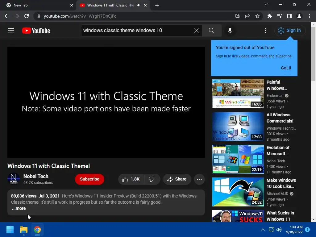This screenshot has height=237, width=316.
Task: Open File Explorer from taskbar
Action: pos(23,230)
